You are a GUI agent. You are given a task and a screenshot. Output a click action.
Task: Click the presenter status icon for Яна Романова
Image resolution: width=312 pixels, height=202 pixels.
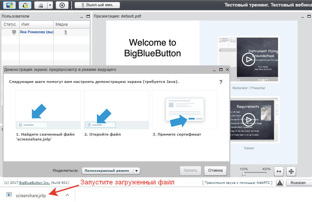[14, 32]
